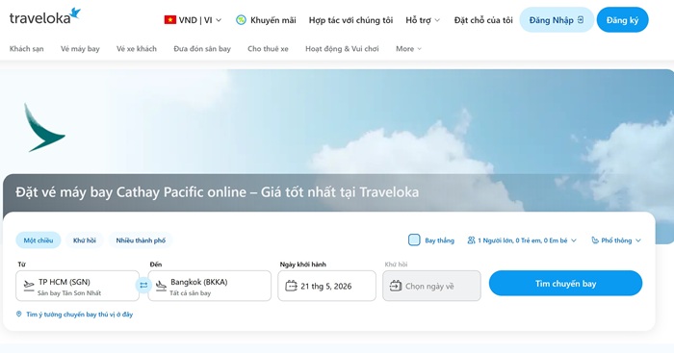The image size is (674, 353).
Task: Click the map pin icon beside flight ideas
Action: tap(19, 315)
